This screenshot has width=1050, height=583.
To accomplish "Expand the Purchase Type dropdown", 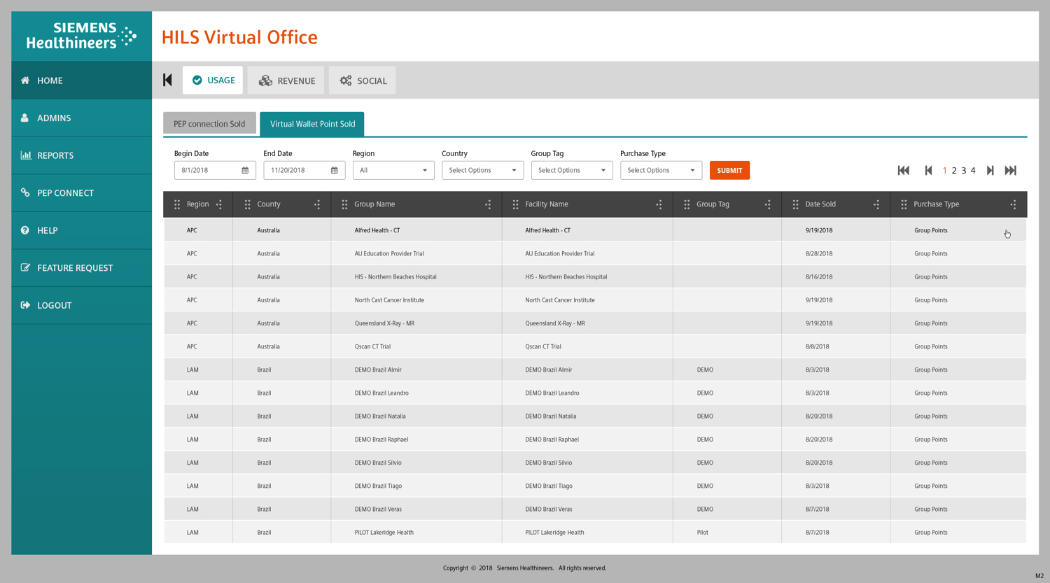I will tap(661, 170).
